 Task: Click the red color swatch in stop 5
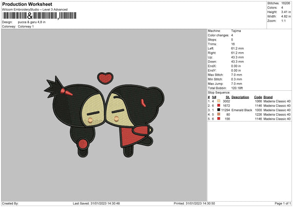coord(219,119)
